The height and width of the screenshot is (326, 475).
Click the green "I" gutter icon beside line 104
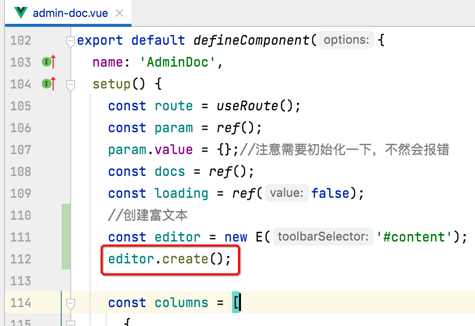click(47, 83)
